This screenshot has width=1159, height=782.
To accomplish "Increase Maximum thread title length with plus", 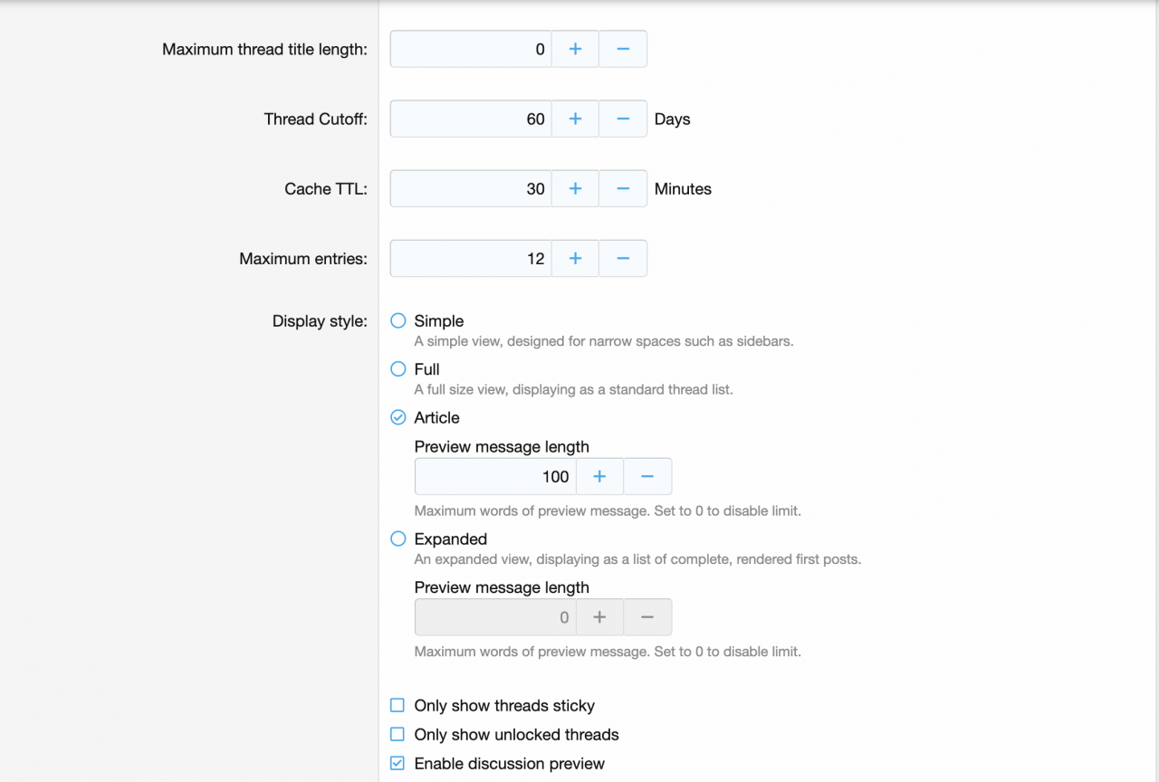I will click(x=575, y=49).
